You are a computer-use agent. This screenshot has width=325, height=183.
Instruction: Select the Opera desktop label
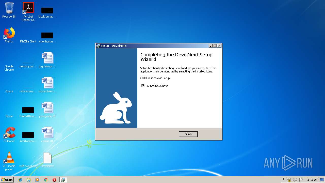click(9, 91)
